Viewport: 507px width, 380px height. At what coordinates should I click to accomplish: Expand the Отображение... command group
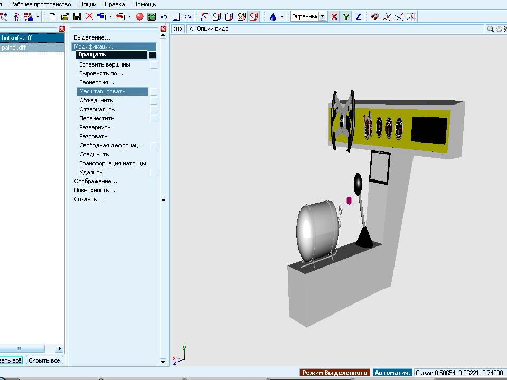pyautogui.click(x=95, y=181)
